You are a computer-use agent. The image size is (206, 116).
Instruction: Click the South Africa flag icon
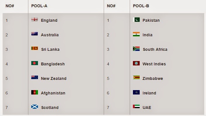[136, 49]
